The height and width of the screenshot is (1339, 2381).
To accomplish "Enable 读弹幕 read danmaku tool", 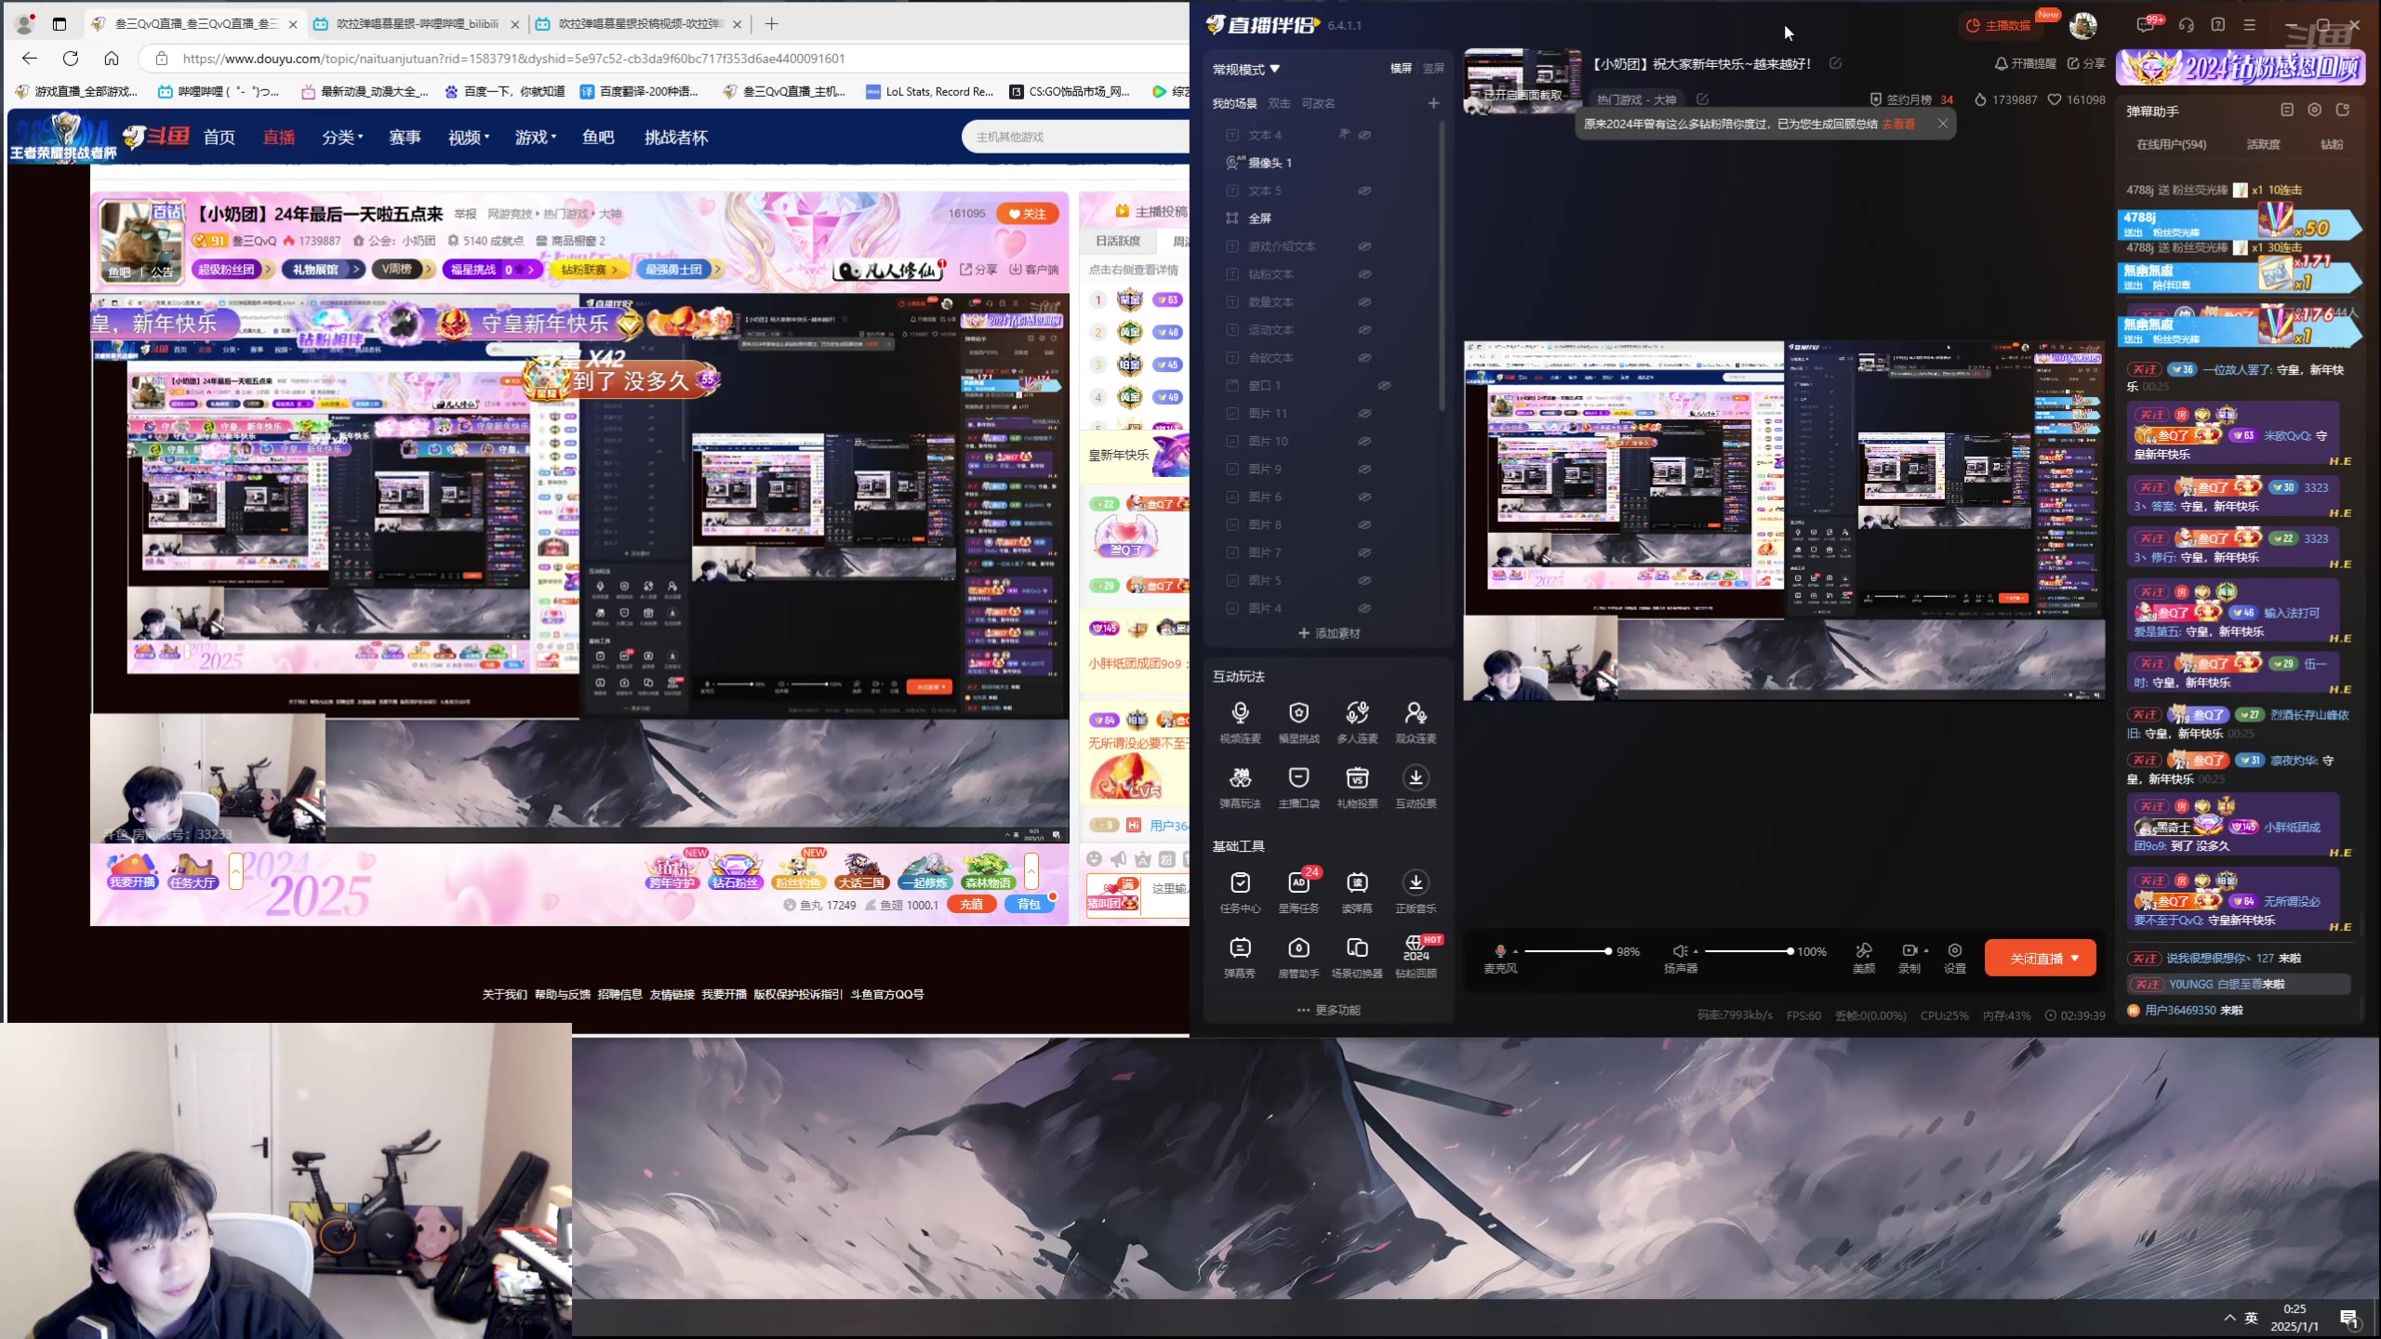I will click(1357, 893).
